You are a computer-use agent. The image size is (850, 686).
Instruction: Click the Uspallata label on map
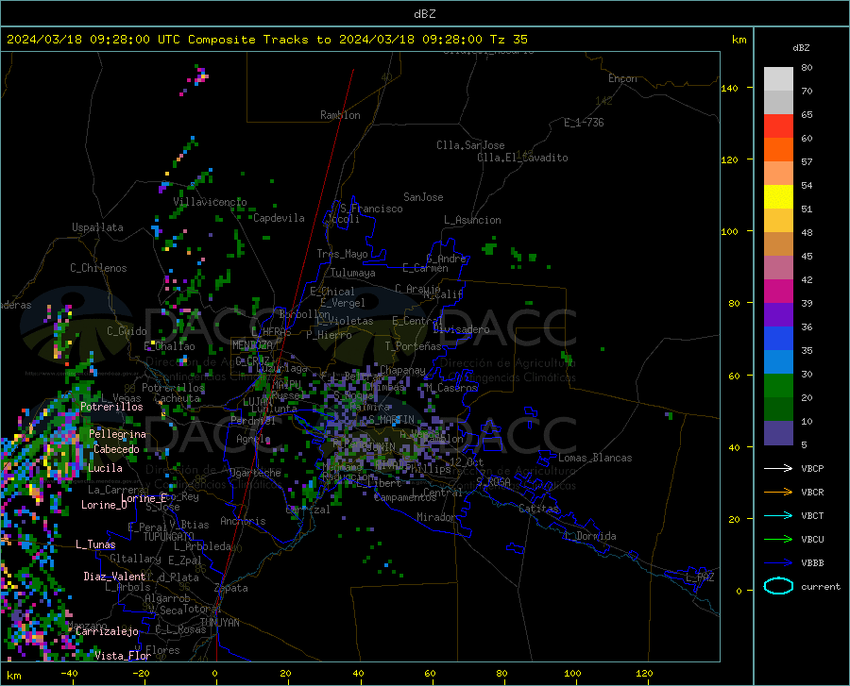point(97,227)
